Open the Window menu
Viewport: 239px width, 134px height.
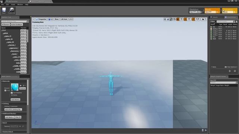(20, 4)
